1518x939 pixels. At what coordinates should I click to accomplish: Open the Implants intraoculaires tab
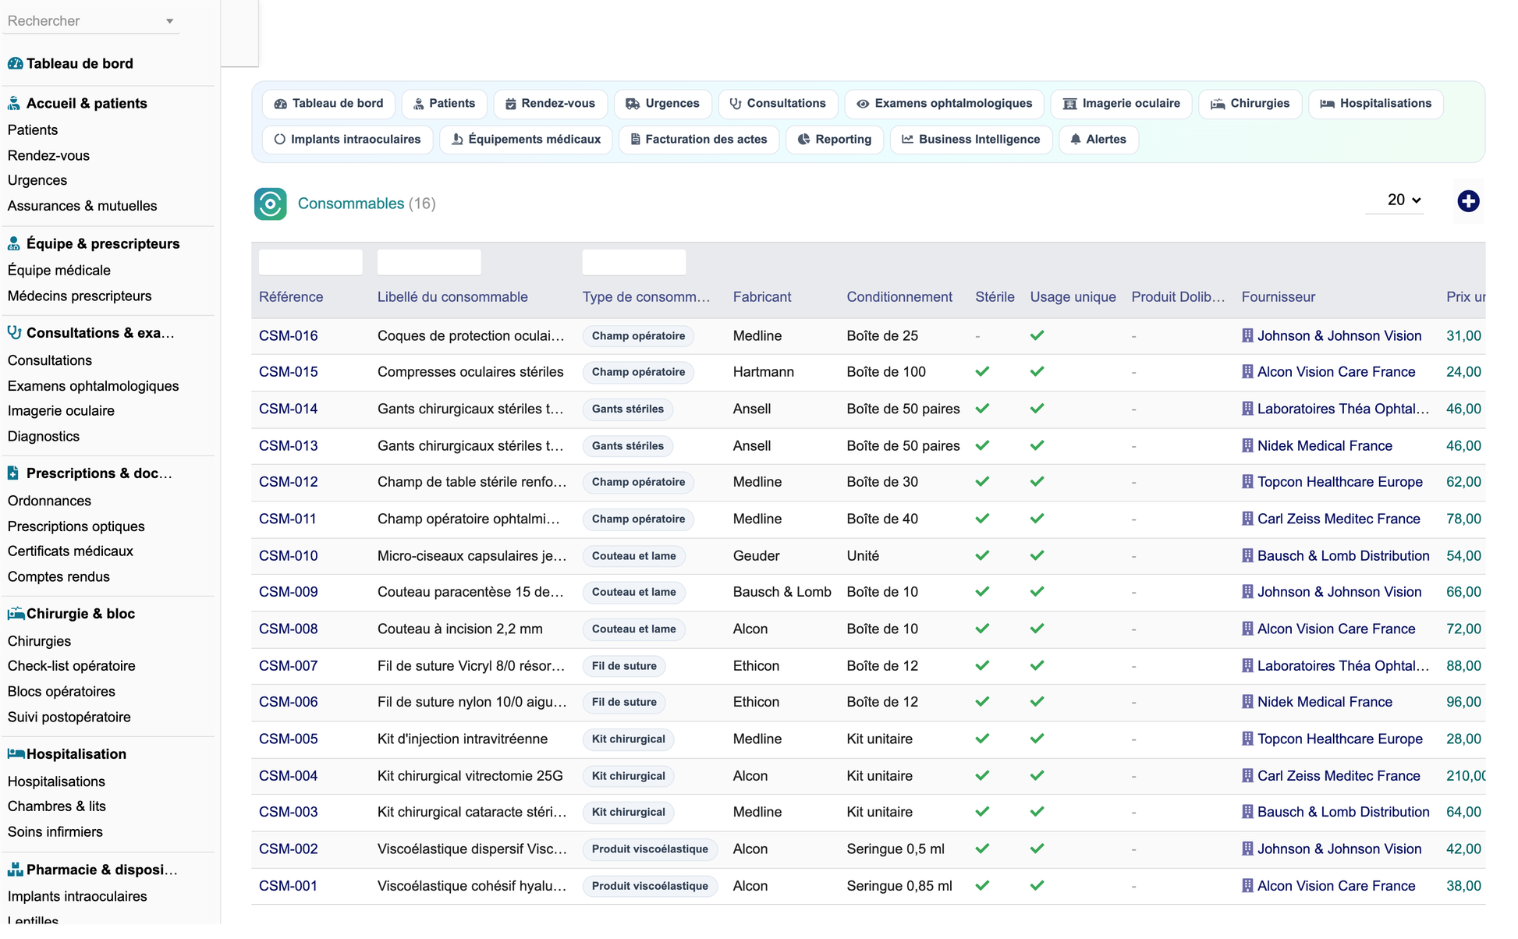(347, 139)
